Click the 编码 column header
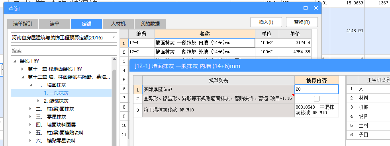The image size is (390, 146). click(x=141, y=34)
